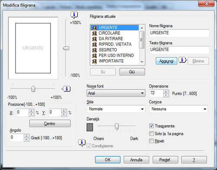The width and height of the screenshot is (217, 170).
Task: Click the watermark list scroll-down arrow
Action: click(142, 62)
